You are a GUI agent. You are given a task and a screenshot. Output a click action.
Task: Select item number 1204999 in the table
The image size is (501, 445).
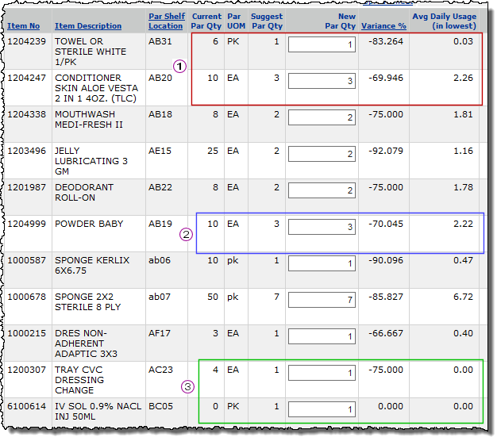click(25, 224)
